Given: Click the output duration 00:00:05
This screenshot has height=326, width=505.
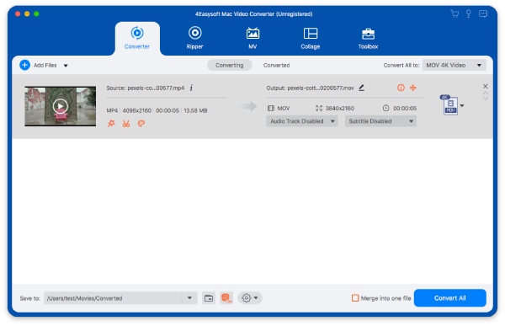Looking at the screenshot, I should tap(405, 109).
